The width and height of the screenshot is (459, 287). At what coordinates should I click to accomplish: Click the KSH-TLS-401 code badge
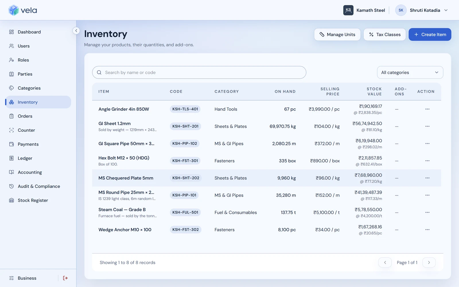tap(185, 109)
